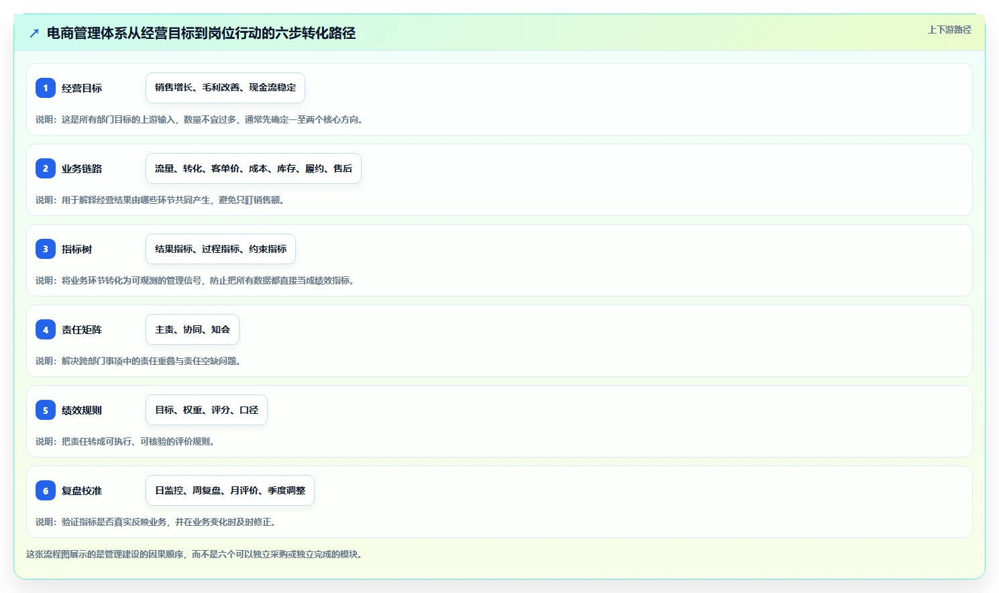Viewport: 999px width, 593px height.
Task: Click the number 1 step badge
Action: [x=46, y=88]
